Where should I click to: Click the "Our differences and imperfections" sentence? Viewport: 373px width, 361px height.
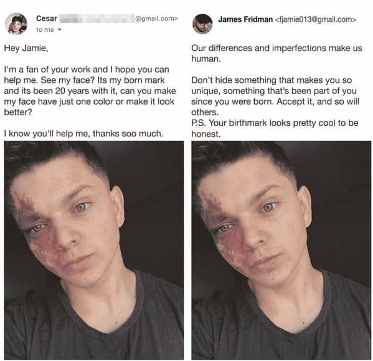(x=276, y=54)
